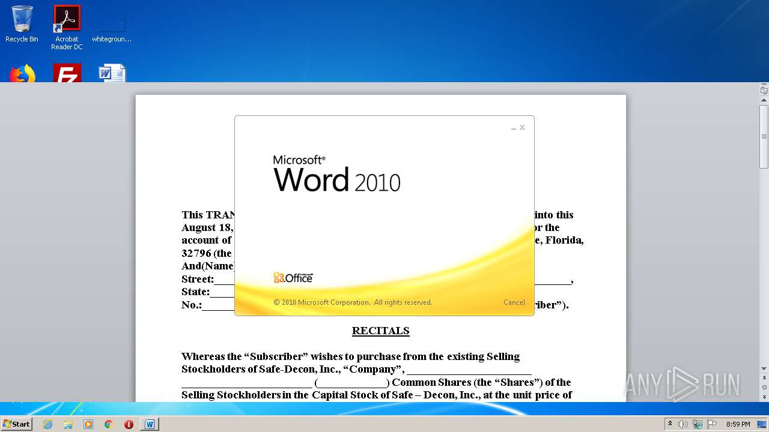The height and width of the screenshot is (432, 769).
Task: Launch Opera browser from taskbar
Action: (x=129, y=424)
